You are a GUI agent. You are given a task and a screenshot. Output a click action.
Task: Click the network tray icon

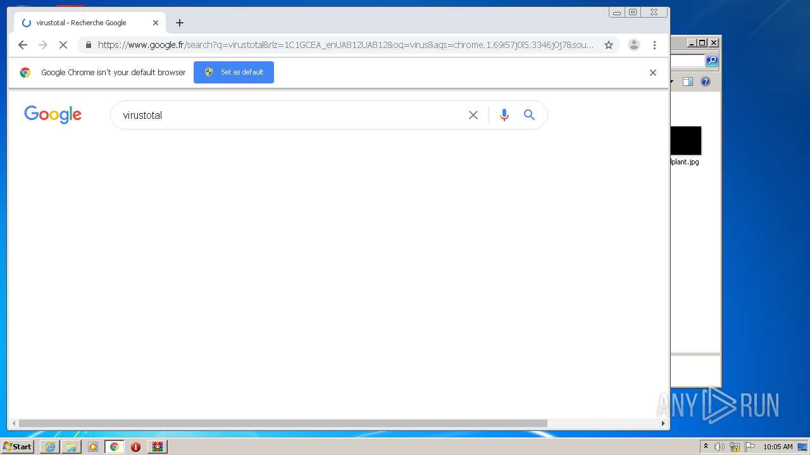[735, 447]
